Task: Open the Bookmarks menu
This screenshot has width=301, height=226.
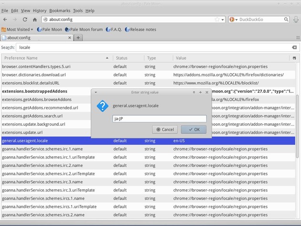Action: click(x=60, y=11)
